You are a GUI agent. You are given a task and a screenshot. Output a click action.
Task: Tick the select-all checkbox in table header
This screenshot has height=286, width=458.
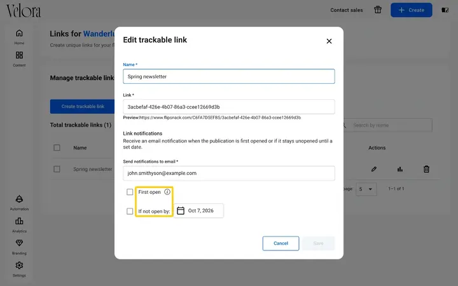click(57, 147)
